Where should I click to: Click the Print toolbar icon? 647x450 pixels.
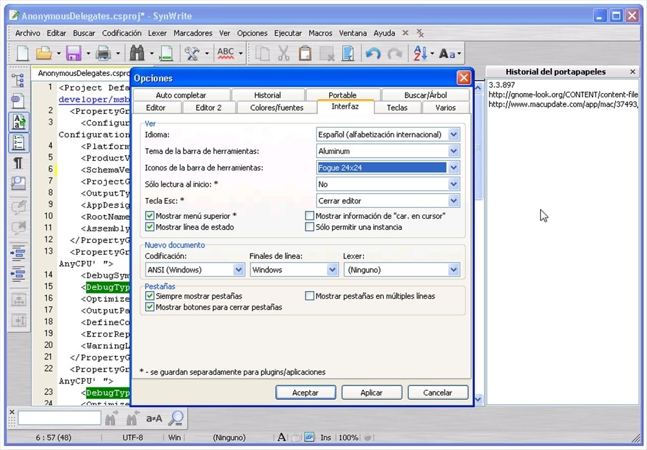tap(103, 53)
